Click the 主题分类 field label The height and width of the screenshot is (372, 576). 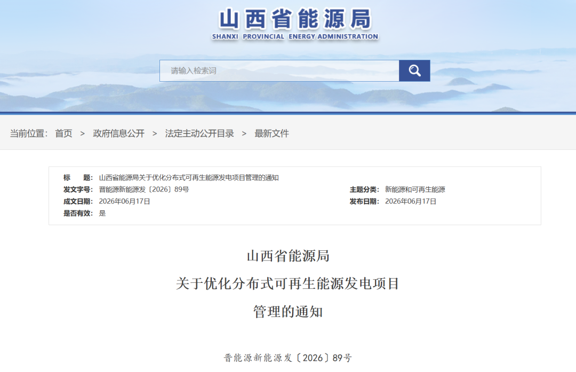click(x=364, y=189)
